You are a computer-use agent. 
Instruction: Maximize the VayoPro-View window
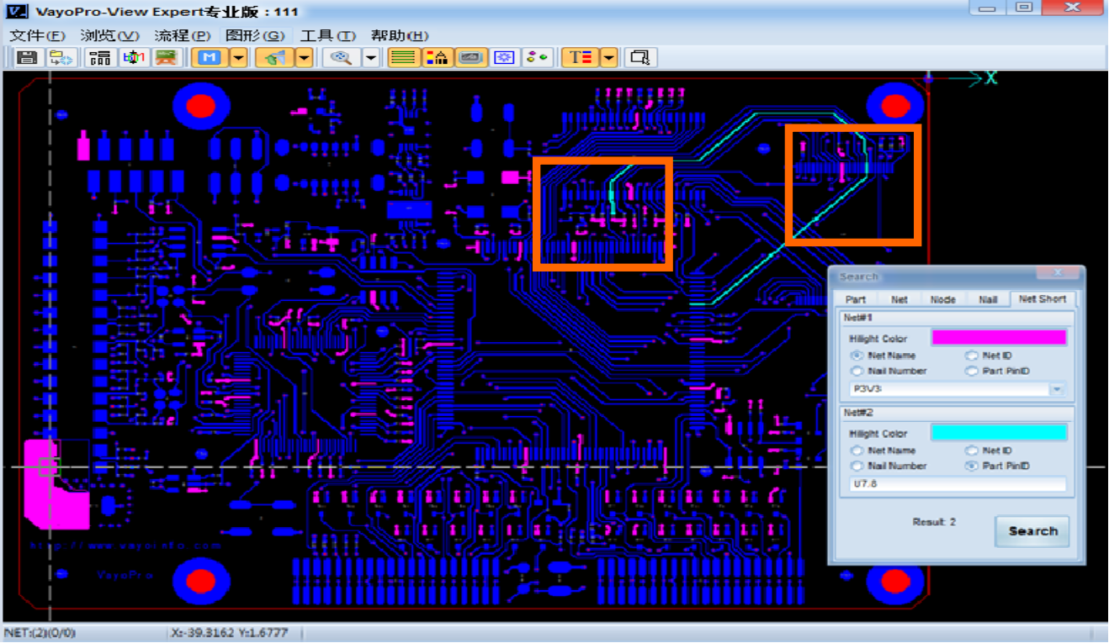pos(1023,8)
